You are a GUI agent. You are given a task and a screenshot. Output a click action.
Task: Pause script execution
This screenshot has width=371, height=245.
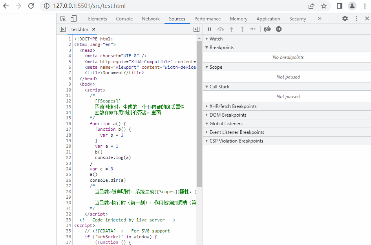[209, 29]
